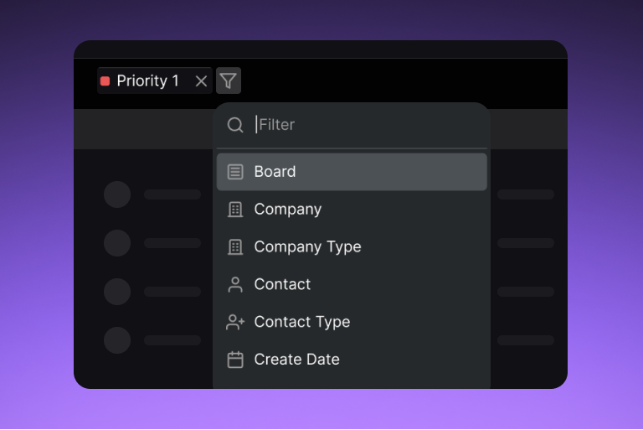Click the Board list icon
The image size is (643, 430).
(x=235, y=172)
